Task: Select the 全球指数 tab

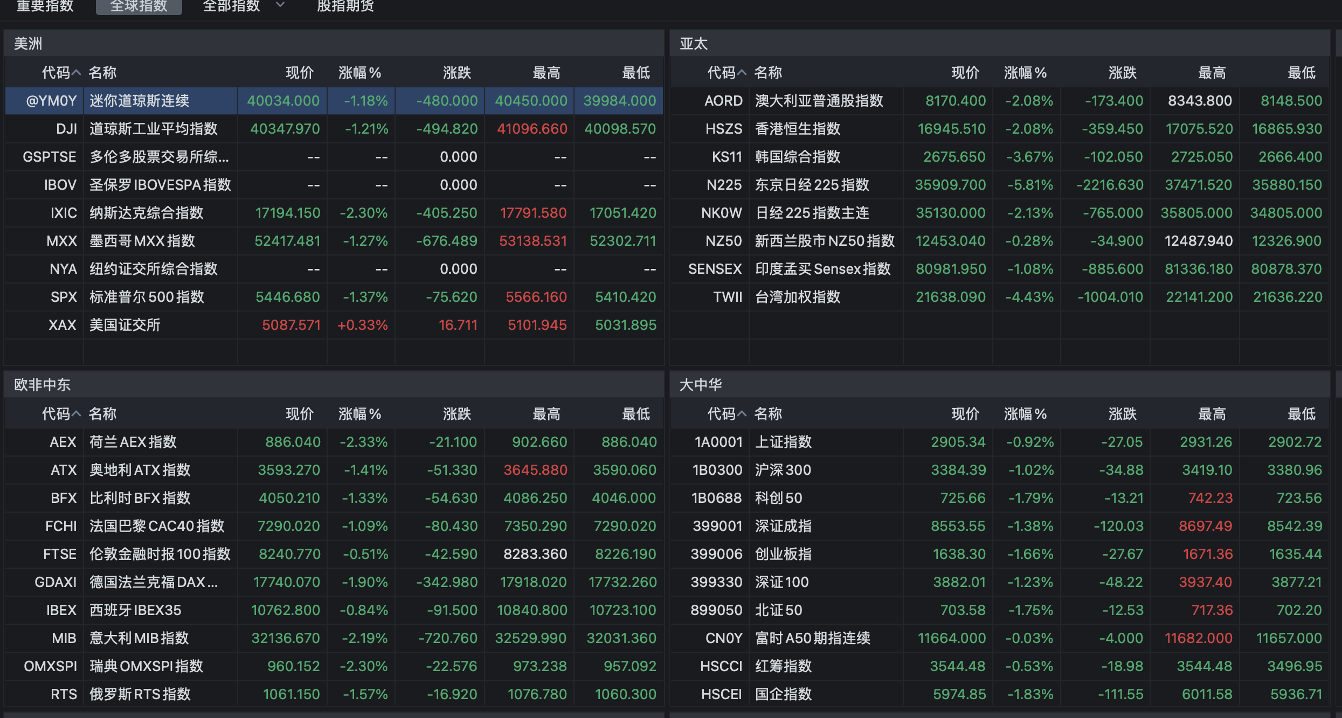Action: coord(139,6)
